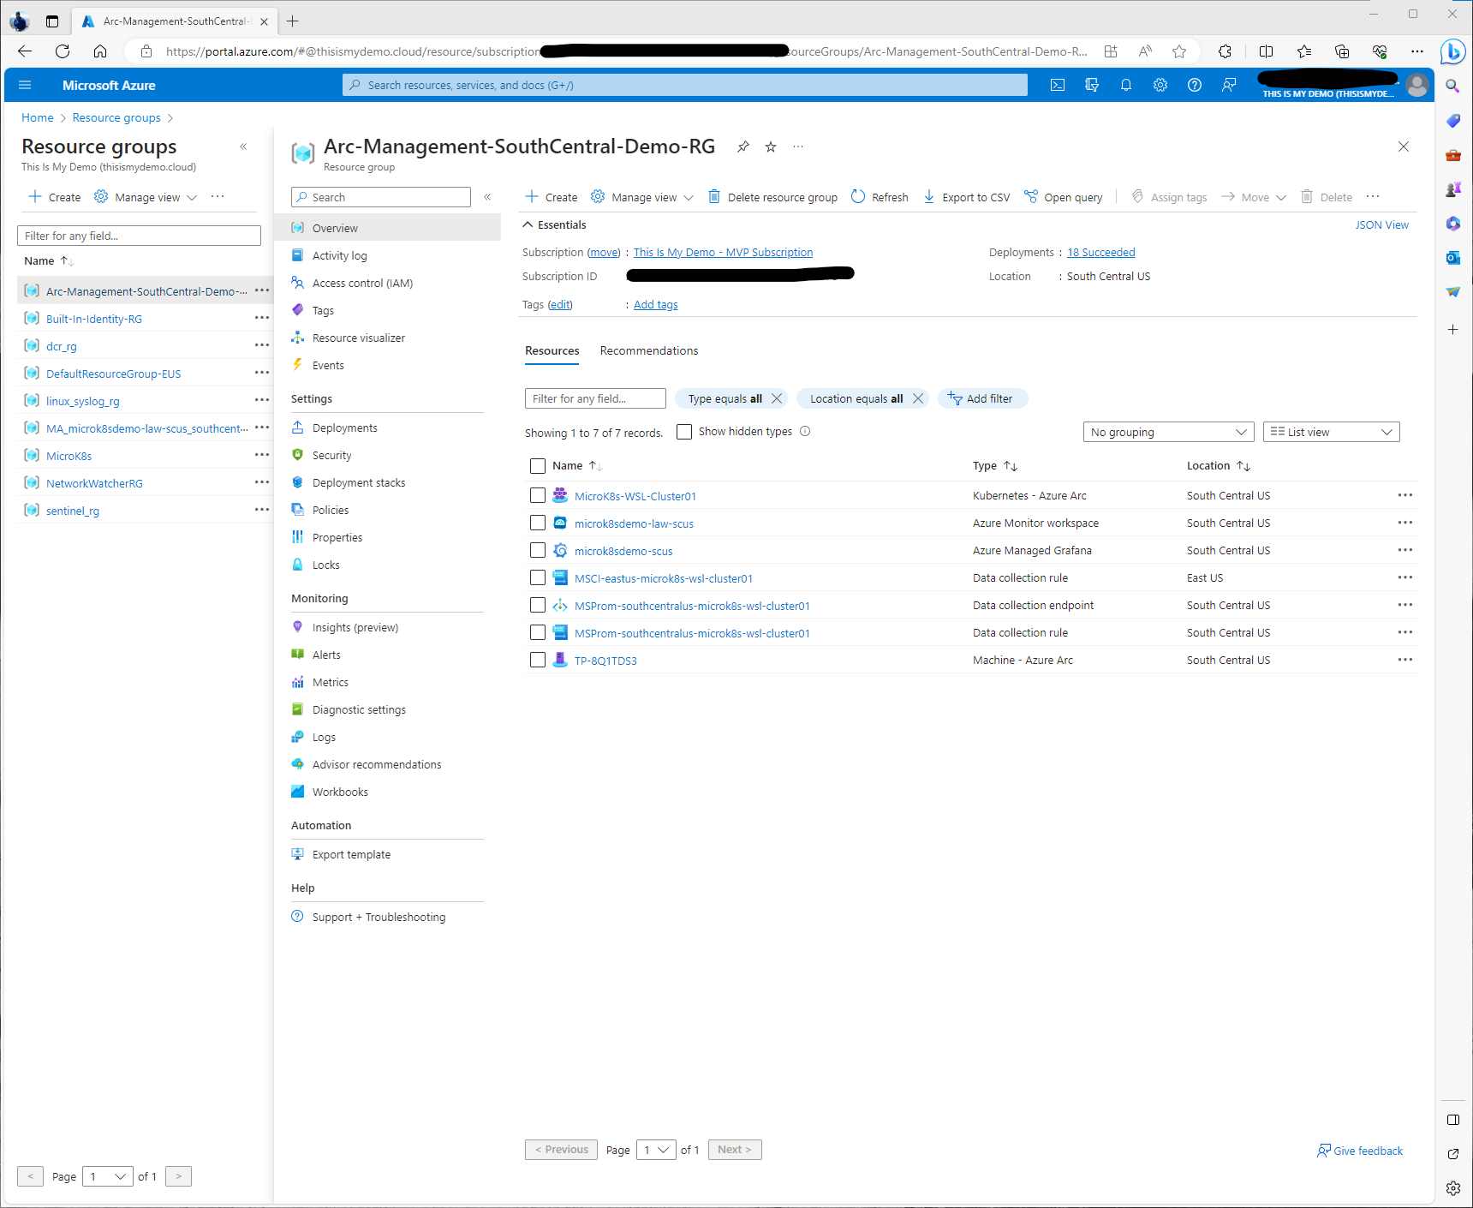The image size is (1473, 1208).
Task: Open Access control (IAM) menu item
Action: 362,283
